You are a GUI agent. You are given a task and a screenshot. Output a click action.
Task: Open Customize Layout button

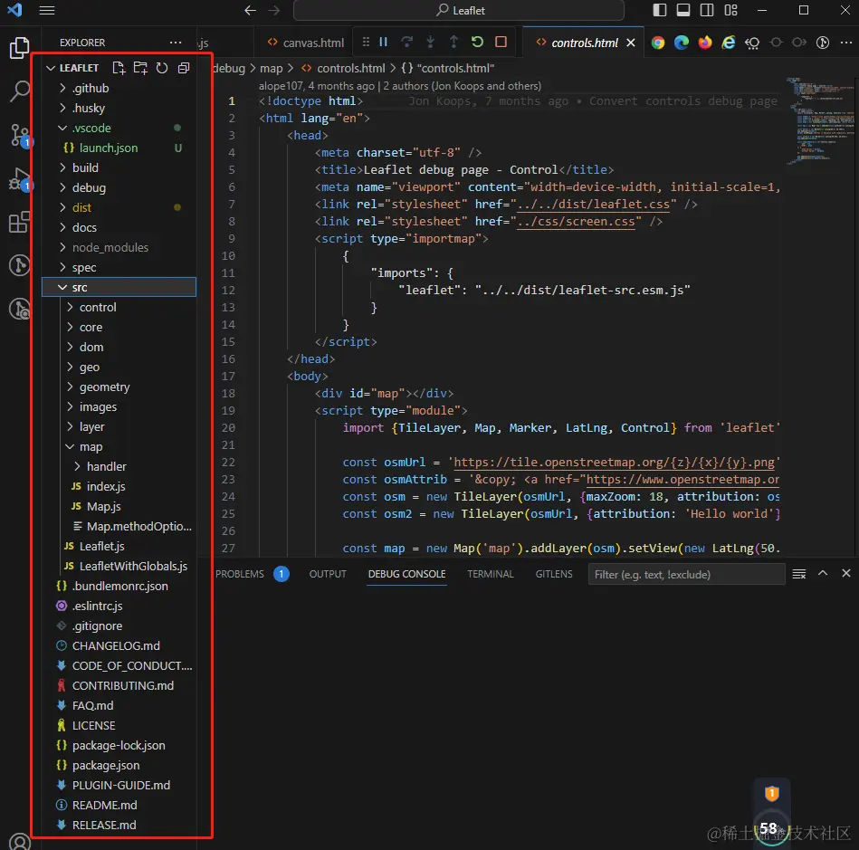pos(730,11)
